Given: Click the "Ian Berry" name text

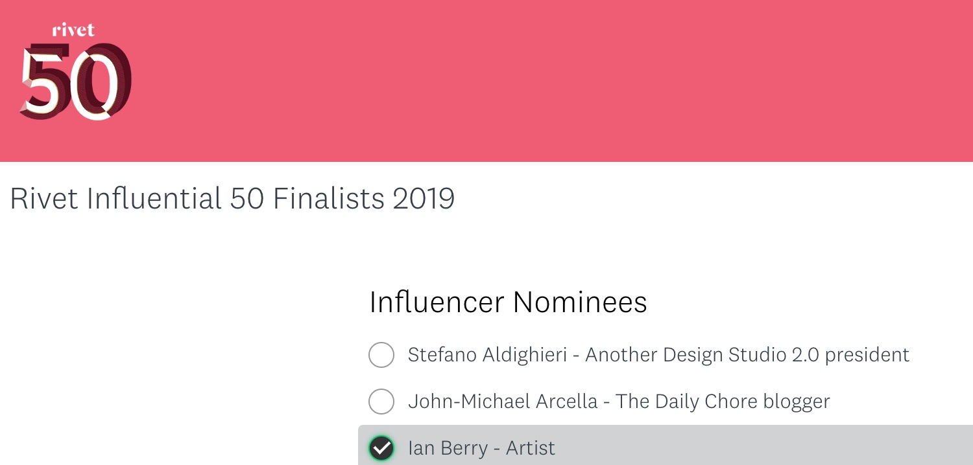Looking at the screenshot, I should point(449,448).
